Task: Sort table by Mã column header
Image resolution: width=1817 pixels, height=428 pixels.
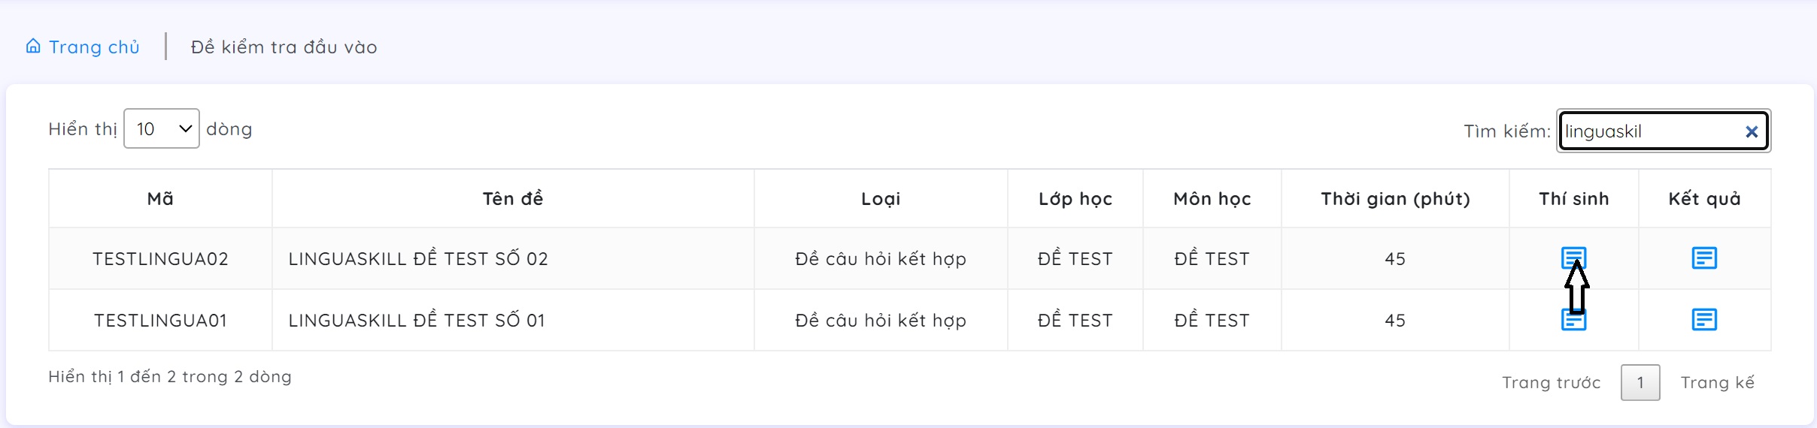Action: 160,199
